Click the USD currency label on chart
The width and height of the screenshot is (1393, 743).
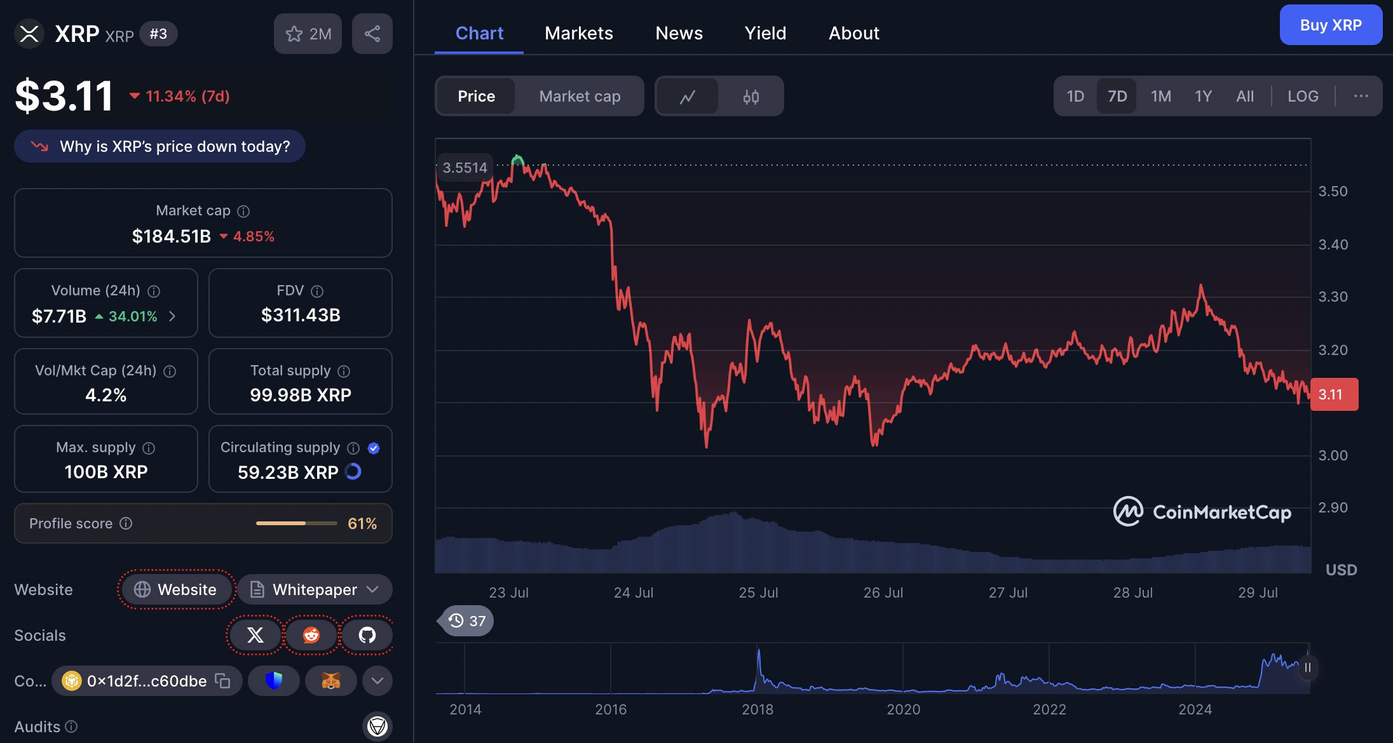(x=1341, y=570)
